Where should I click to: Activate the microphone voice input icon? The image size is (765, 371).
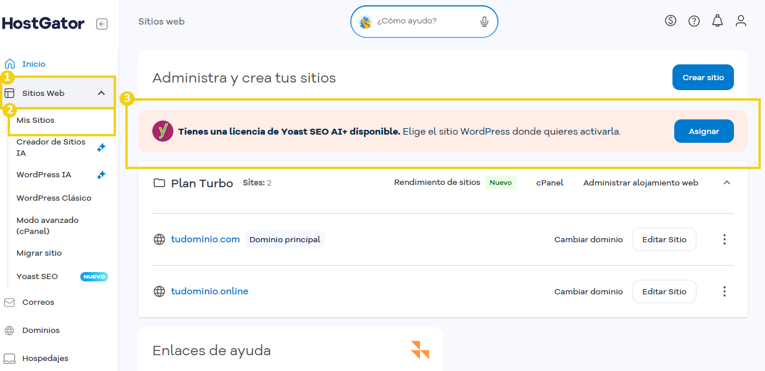484,22
